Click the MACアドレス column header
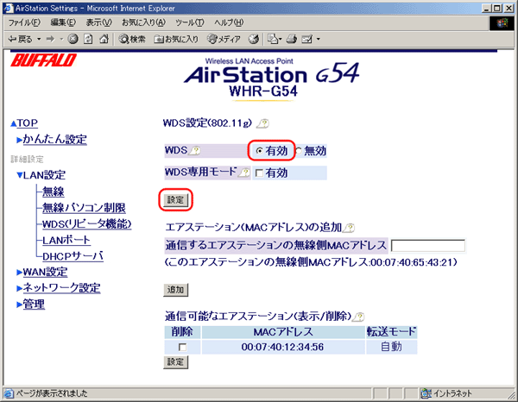The height and width of the screenshot is (402, 518). click(283, 332)
